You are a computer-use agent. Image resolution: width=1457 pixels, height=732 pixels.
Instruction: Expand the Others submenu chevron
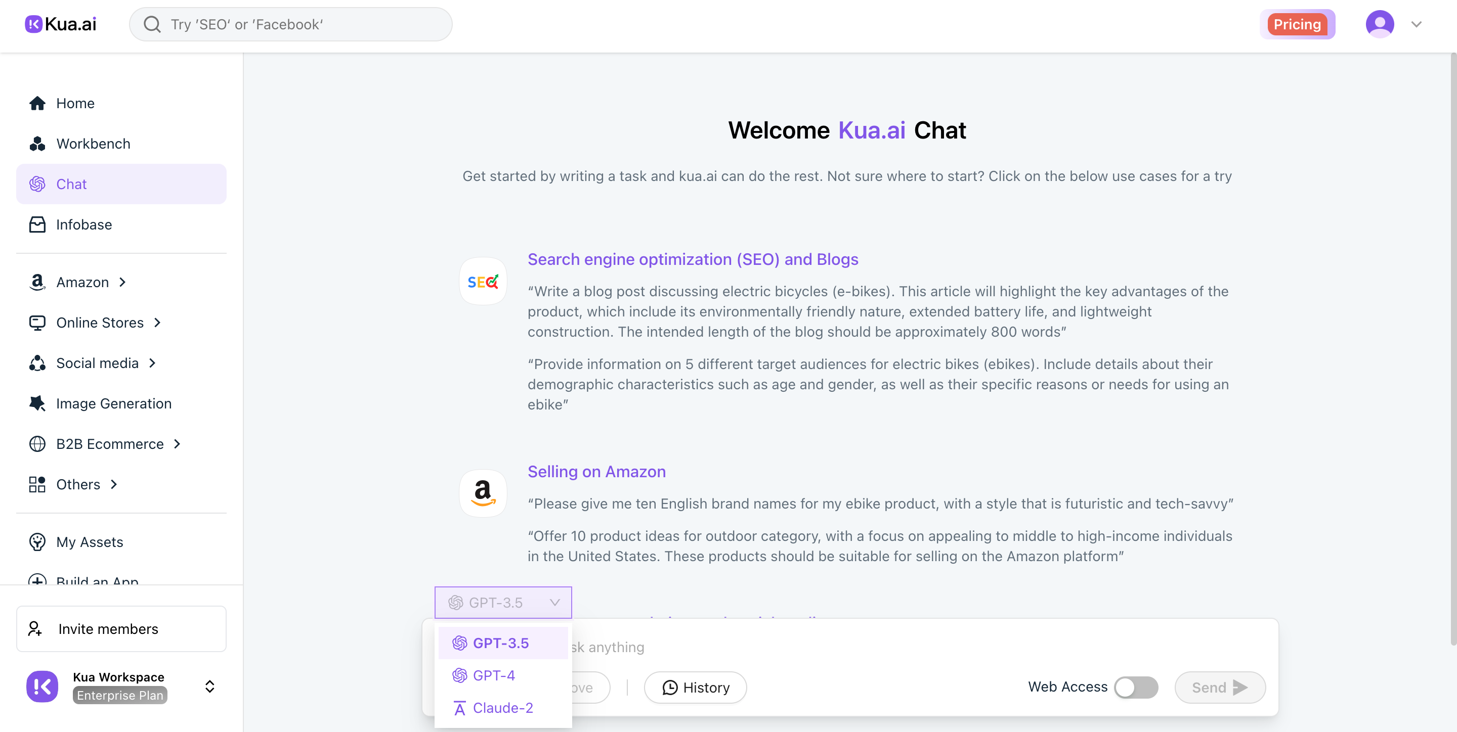tap(114, 484)
